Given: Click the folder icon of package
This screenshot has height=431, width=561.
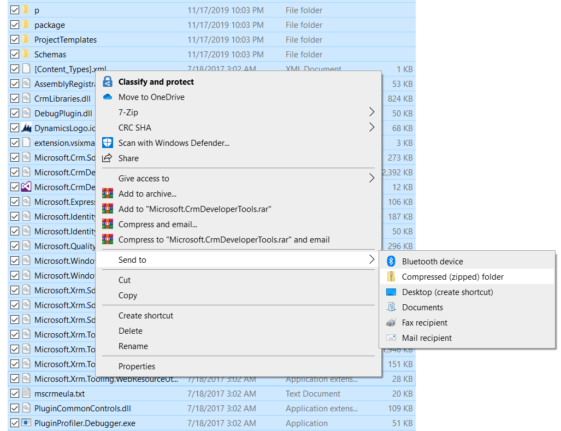Looking at the screenshot, I should pos(26,25).
